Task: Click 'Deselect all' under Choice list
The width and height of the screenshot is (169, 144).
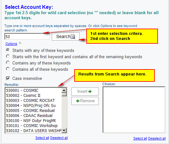Action: (157, 138)
